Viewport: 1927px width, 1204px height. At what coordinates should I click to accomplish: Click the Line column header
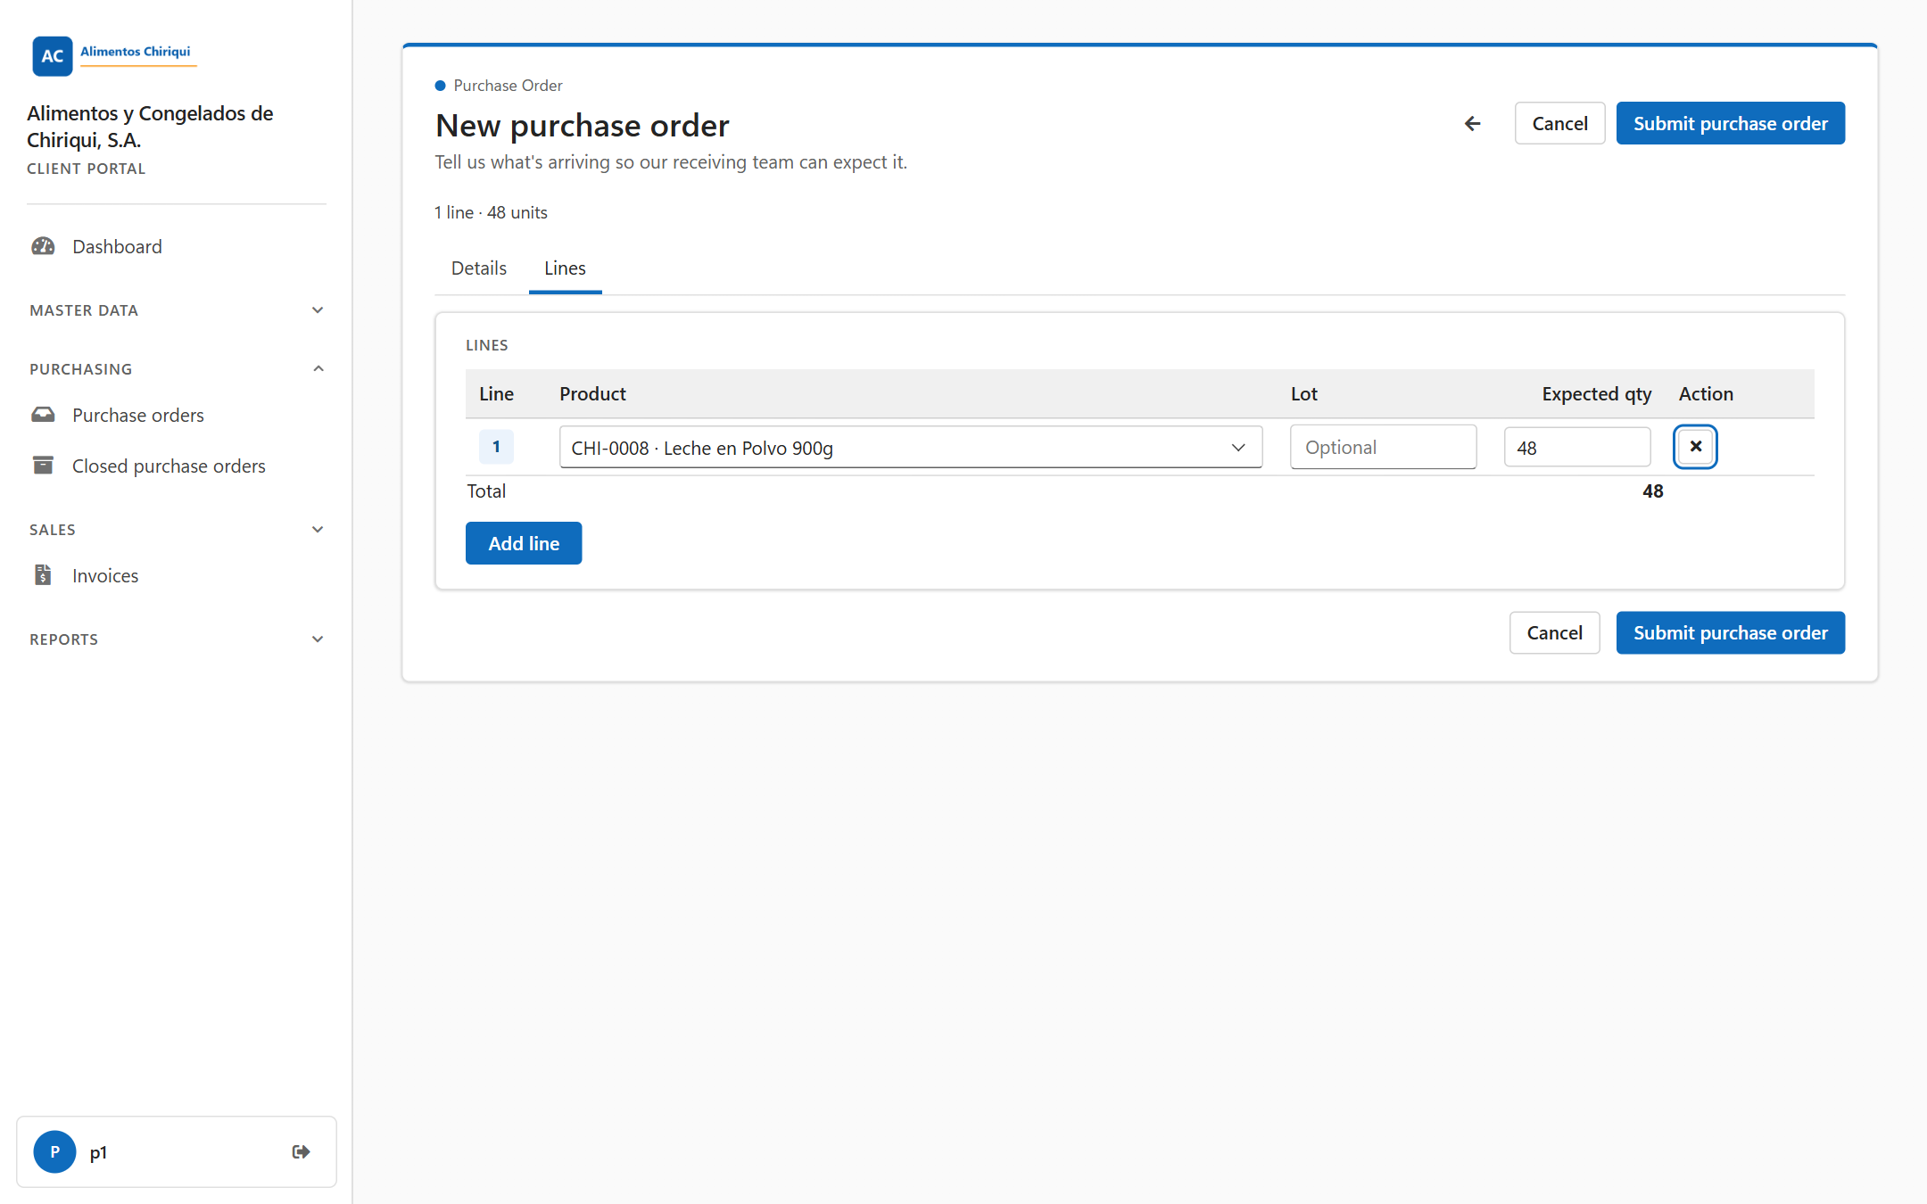(496, 393)
